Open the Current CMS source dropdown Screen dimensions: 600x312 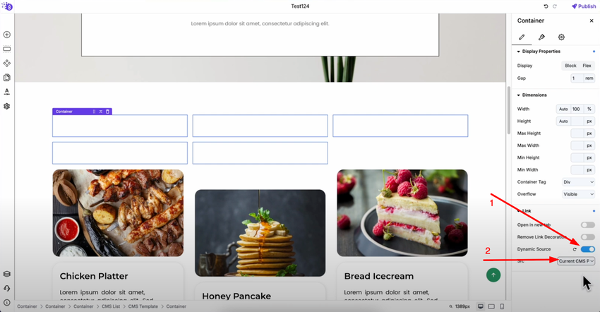[576, 261]
